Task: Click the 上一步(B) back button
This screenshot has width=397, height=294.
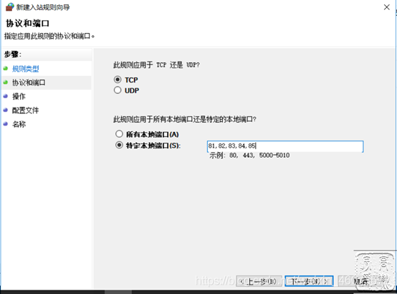Action: pos(259,281)
